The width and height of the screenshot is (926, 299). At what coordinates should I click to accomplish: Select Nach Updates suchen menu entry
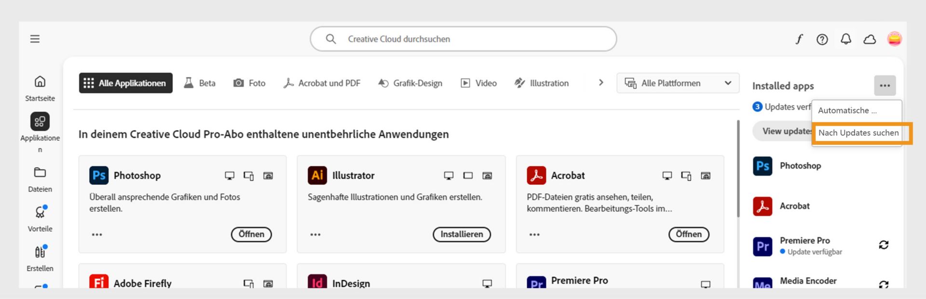pos(858,133)
